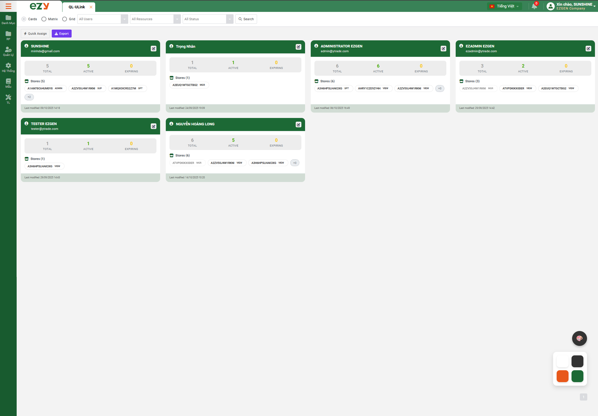Select the Cards view radio button

click(x=24, y=19)
